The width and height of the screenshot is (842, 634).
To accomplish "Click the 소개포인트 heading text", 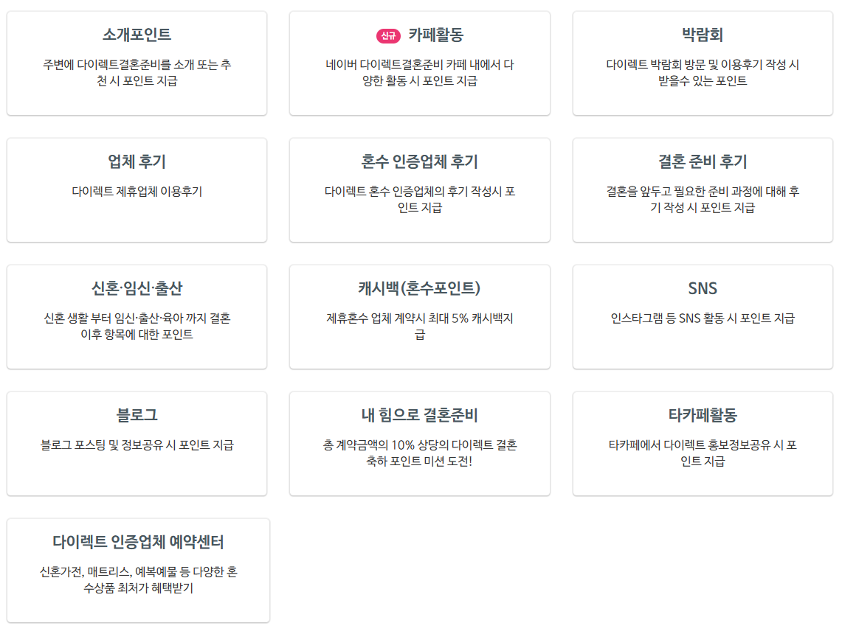I will click(136, 33).
